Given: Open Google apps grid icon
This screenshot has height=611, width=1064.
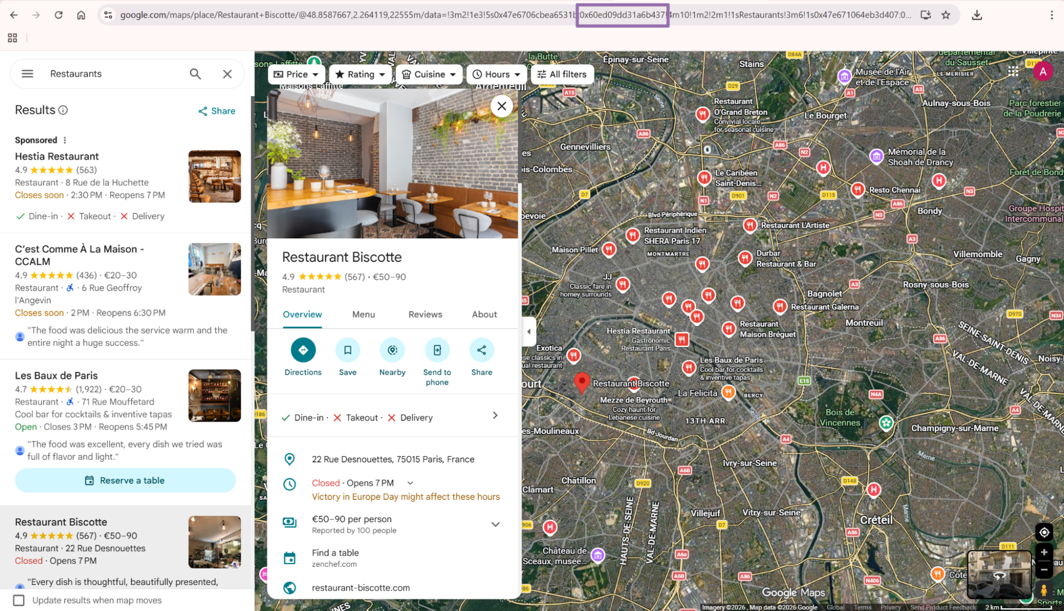Looking at the screenshot, I should [1013, 71].
